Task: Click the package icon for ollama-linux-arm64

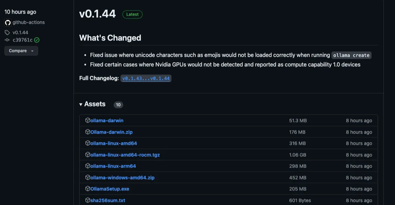Action: 88,166
